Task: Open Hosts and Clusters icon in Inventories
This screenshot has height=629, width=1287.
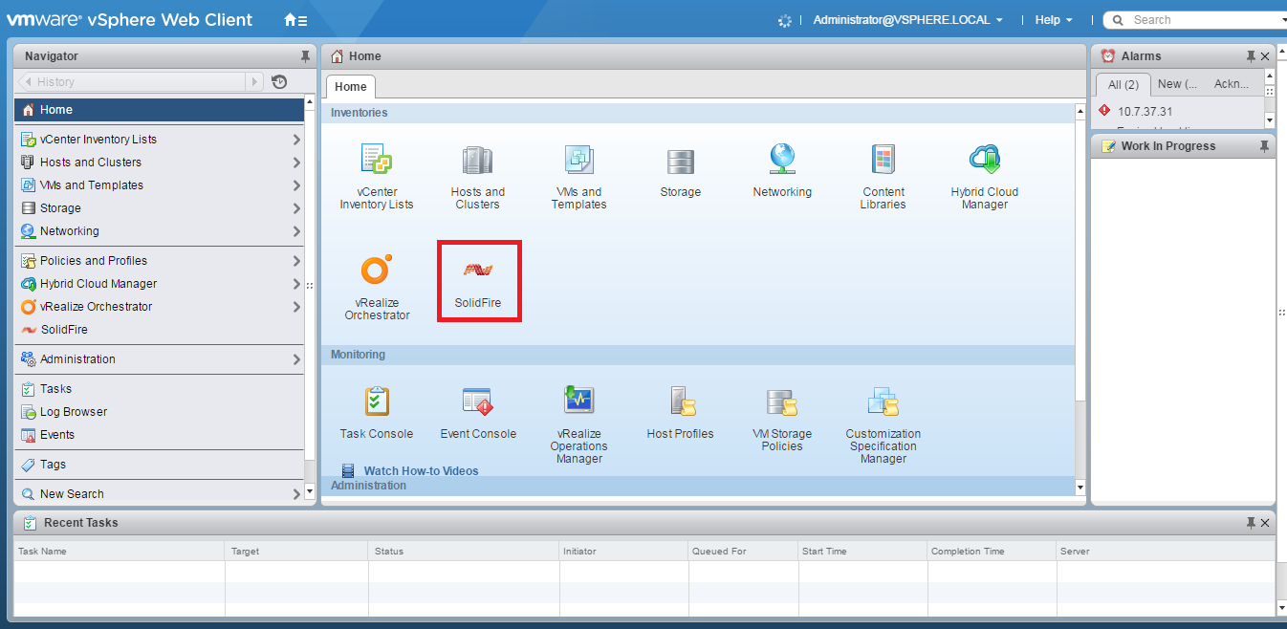Action: (x=477, y=160)
